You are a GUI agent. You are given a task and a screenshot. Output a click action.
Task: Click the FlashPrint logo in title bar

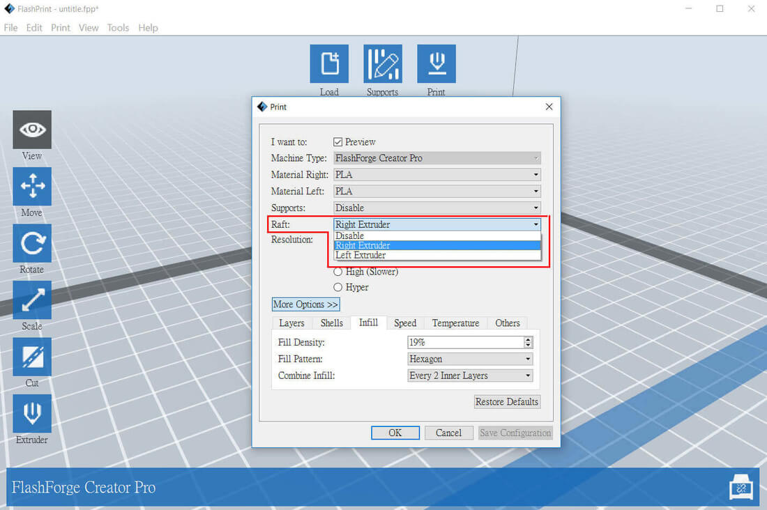(x=9, y=9)
